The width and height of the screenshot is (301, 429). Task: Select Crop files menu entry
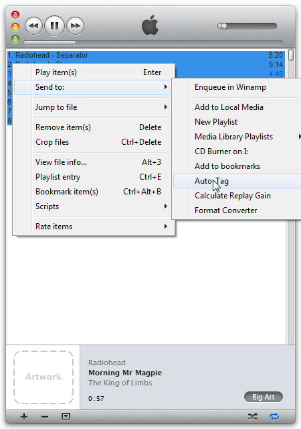[93, 142]
